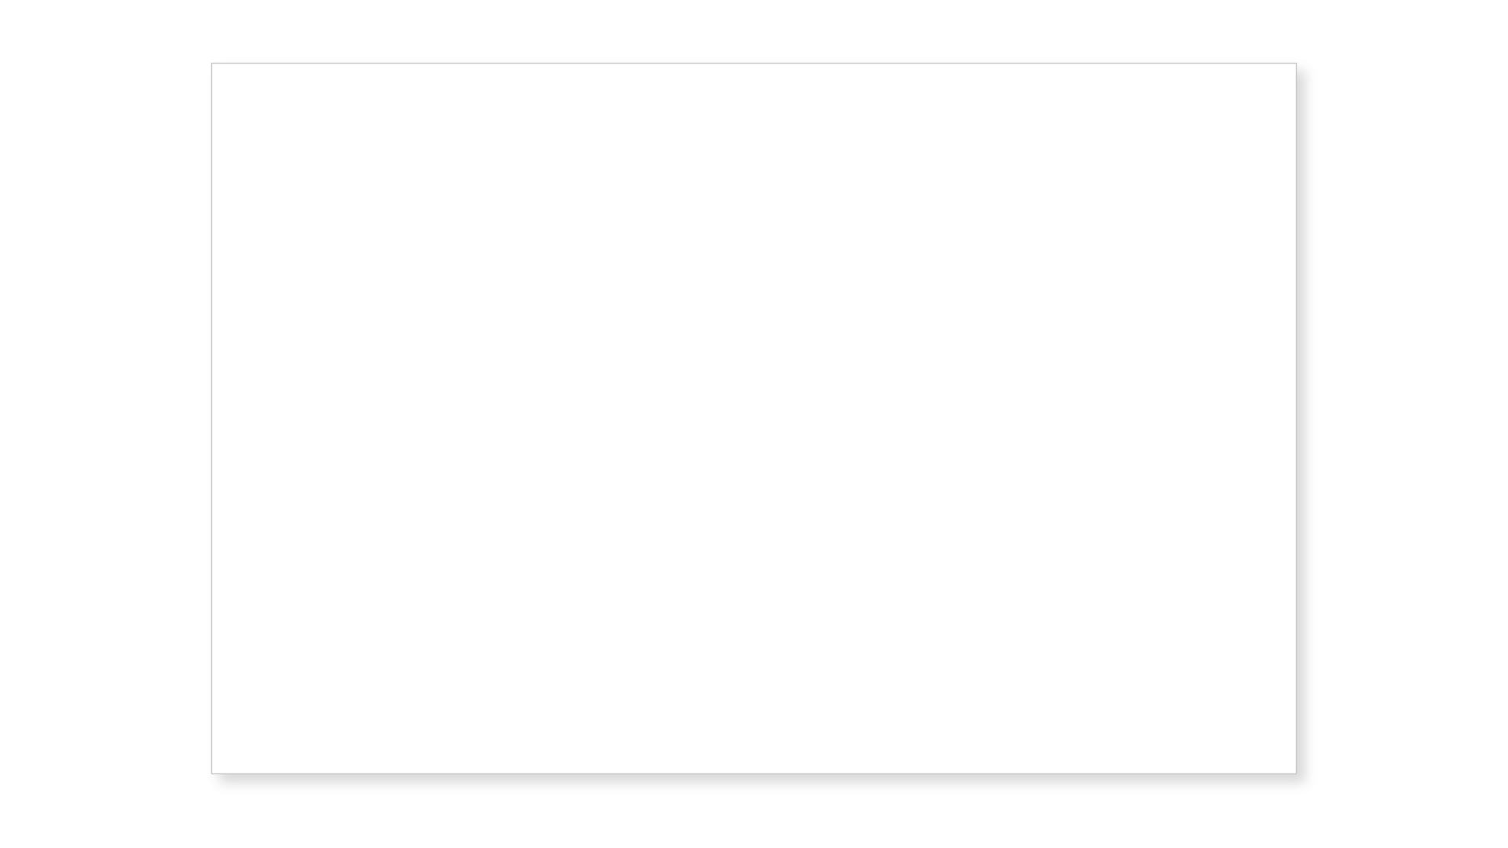
Task: Click inside the page near its right edge
Action: click(x=1280, y=419)
